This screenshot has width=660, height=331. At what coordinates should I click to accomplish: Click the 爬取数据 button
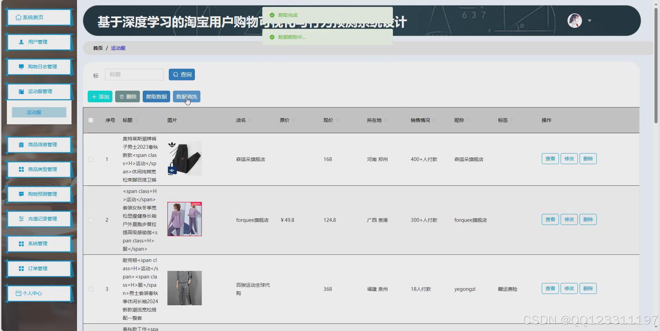(x=156, y=96)
